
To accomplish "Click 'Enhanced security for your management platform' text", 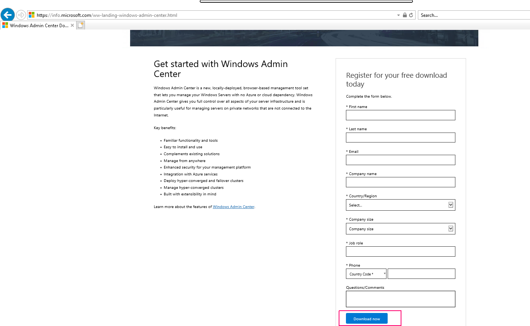I will coord(207,167).
